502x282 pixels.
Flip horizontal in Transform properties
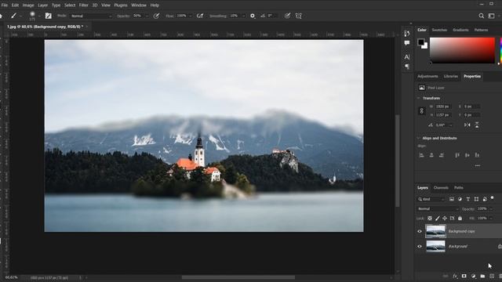[x=467, y=125]
